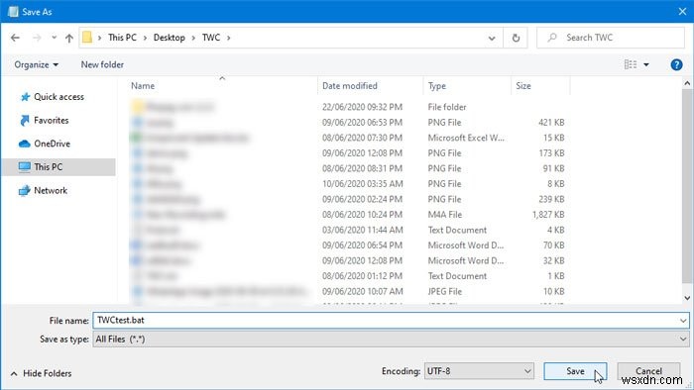Sort by Type column header
694x390 pixels.
tap(467, 86)
